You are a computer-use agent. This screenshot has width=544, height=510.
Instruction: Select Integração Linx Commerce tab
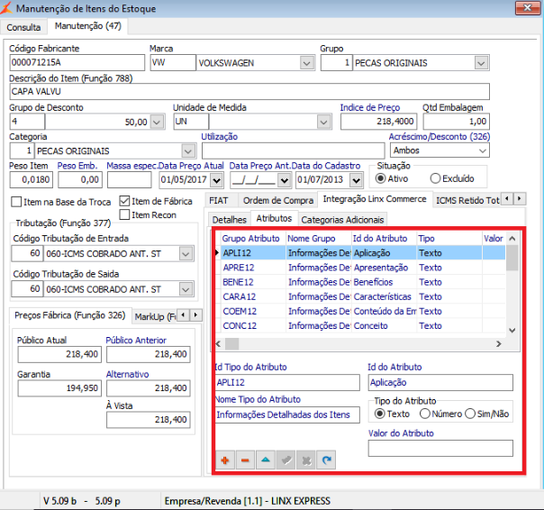coord(375,199)
